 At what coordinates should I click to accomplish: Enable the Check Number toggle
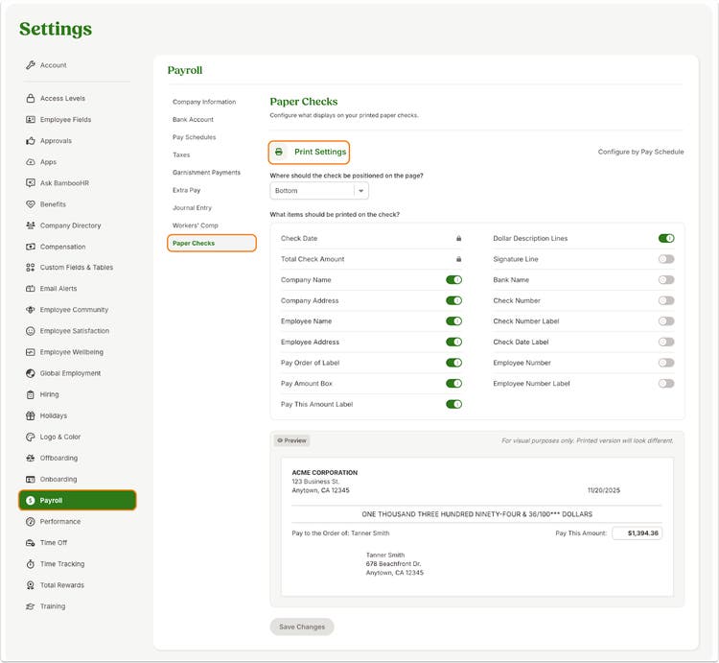click(x=666, y=300)
